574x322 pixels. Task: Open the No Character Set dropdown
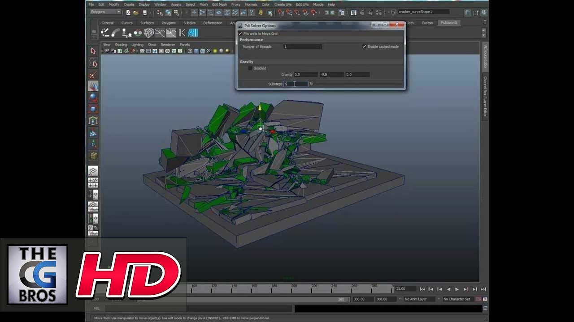tap(458, 299)
